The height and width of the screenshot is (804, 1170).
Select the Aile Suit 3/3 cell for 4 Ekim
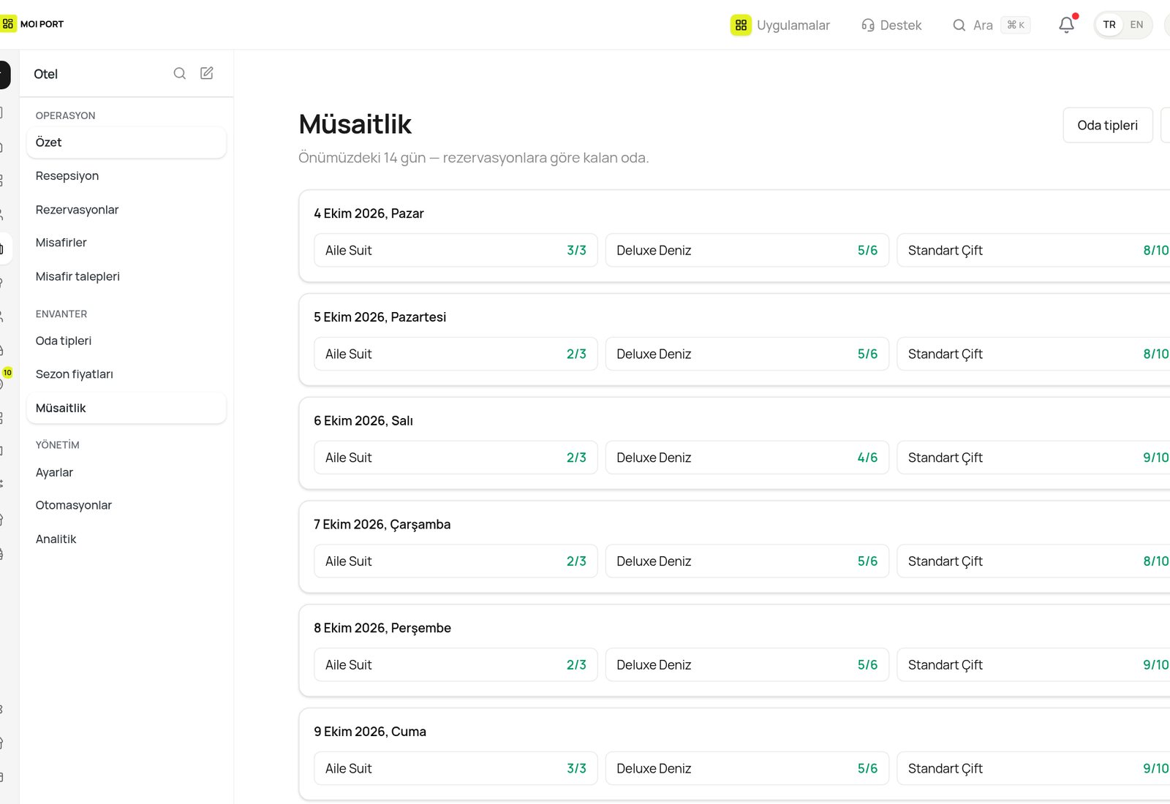[456, 250]
